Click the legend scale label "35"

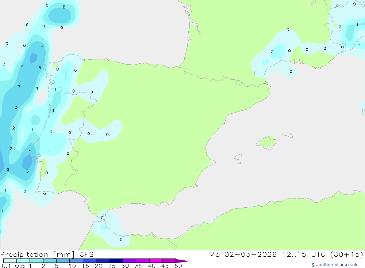[138, 266]
